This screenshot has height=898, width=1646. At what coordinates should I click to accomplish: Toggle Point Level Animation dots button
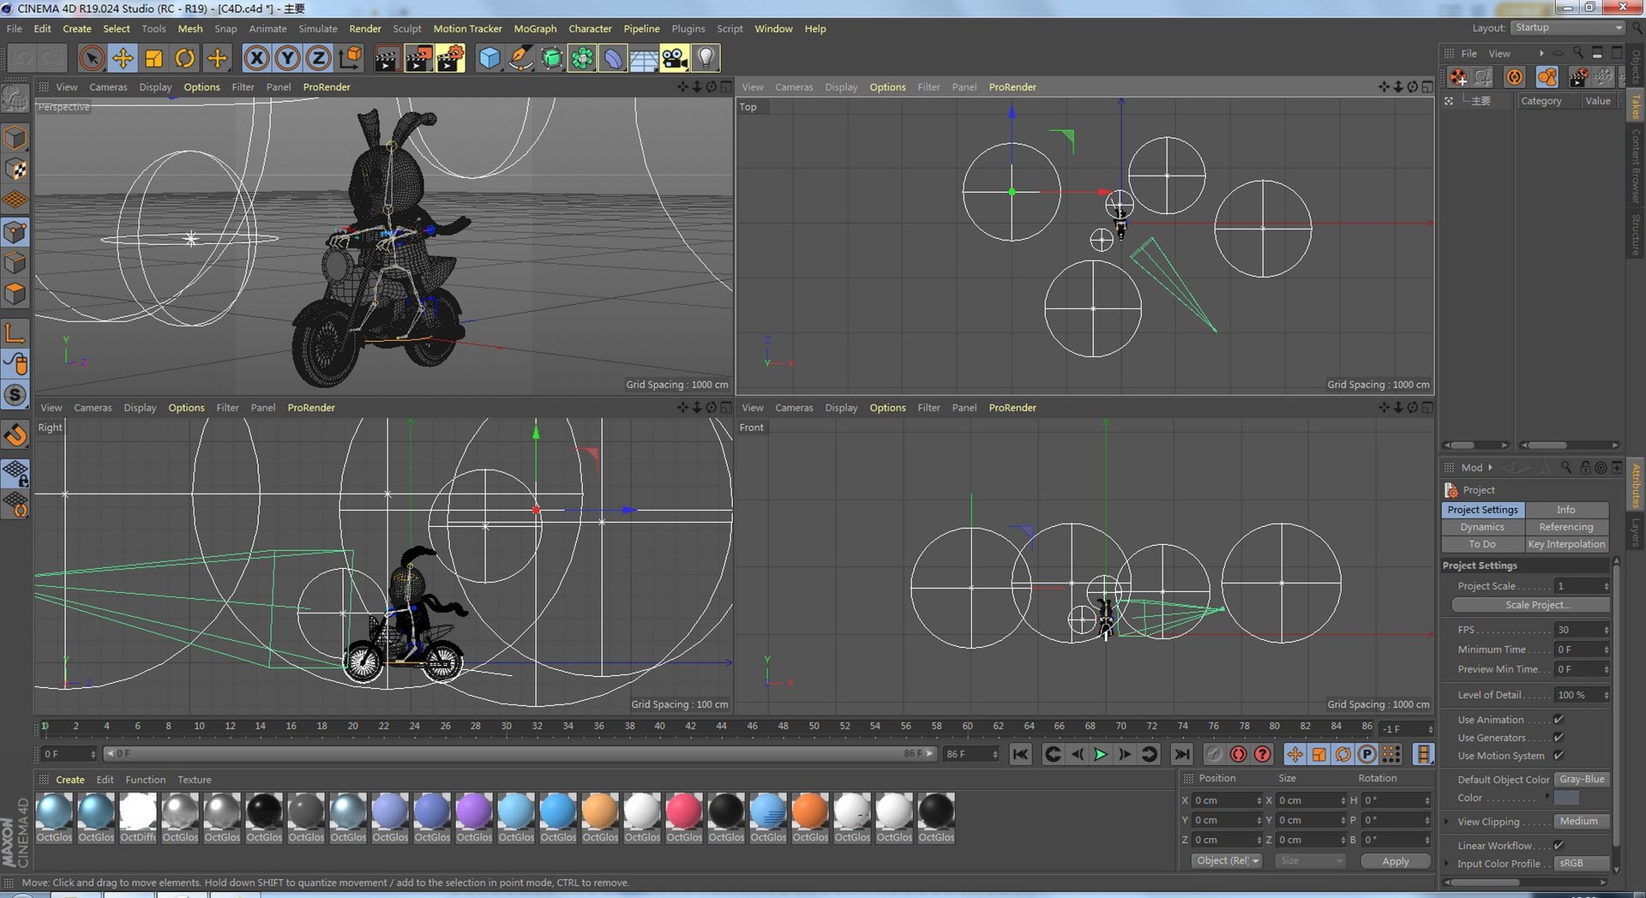[x=1391, y=754]
